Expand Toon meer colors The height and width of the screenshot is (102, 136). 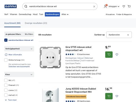click(11, 100)
